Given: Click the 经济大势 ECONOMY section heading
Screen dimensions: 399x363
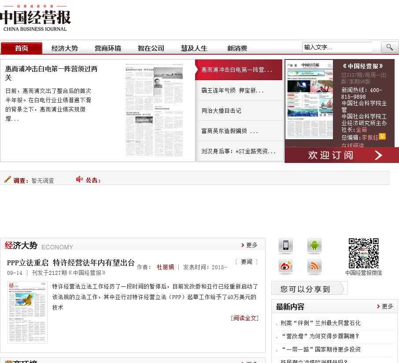Looking at the screenshot, I should click(39, 246).
